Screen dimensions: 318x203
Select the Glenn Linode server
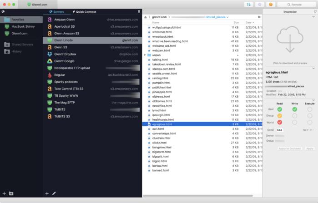pyautogui.click(x=92, y=40)
